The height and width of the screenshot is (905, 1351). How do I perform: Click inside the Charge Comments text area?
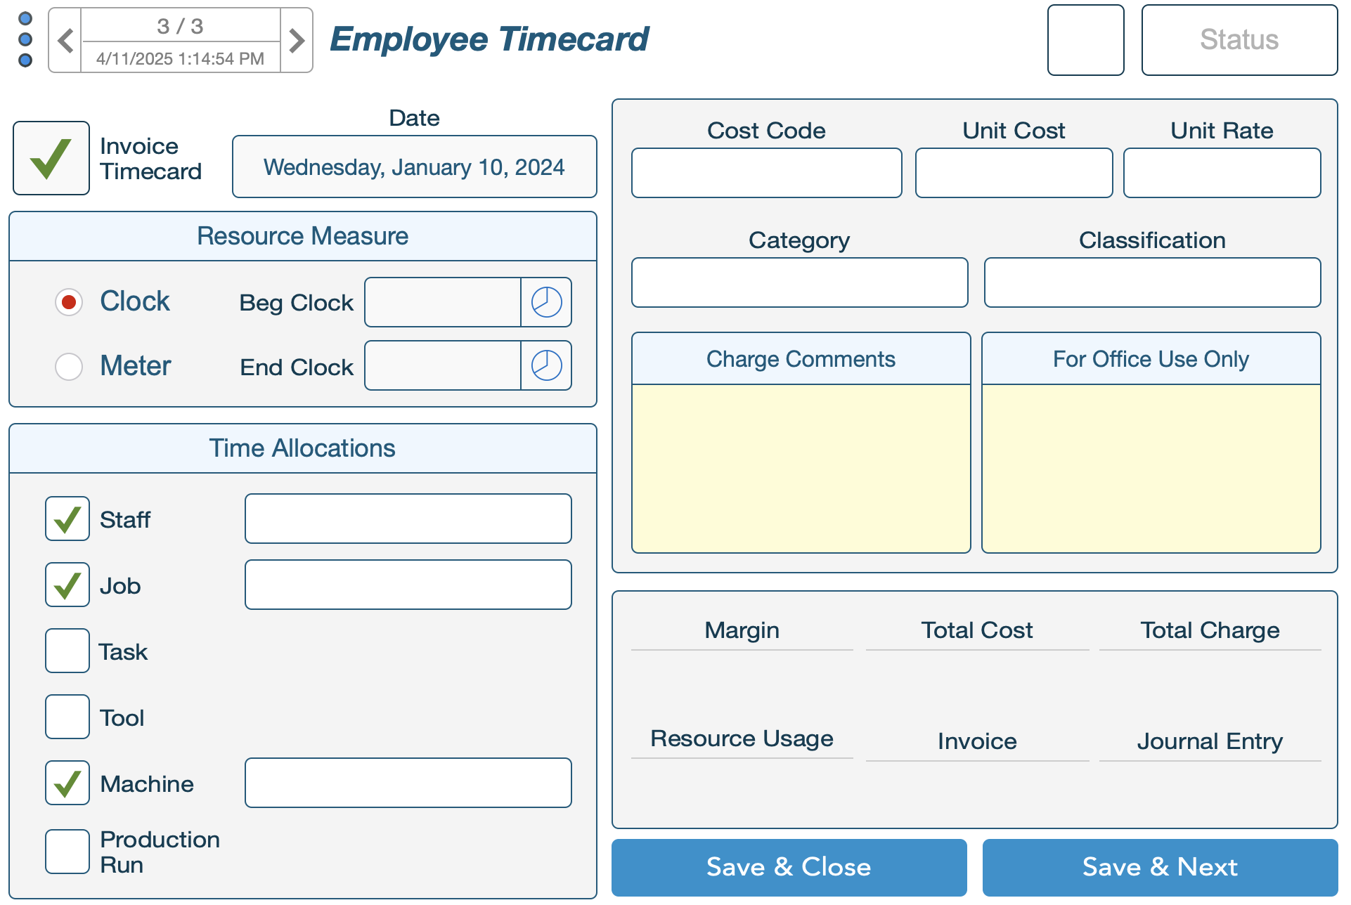click(801, 468)
